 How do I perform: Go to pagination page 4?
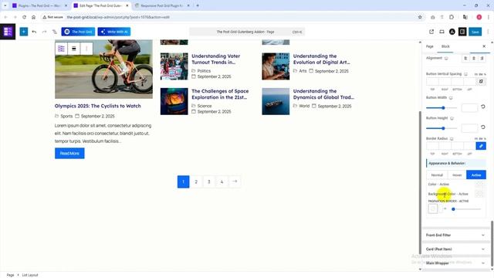click(x=222, y=181)
